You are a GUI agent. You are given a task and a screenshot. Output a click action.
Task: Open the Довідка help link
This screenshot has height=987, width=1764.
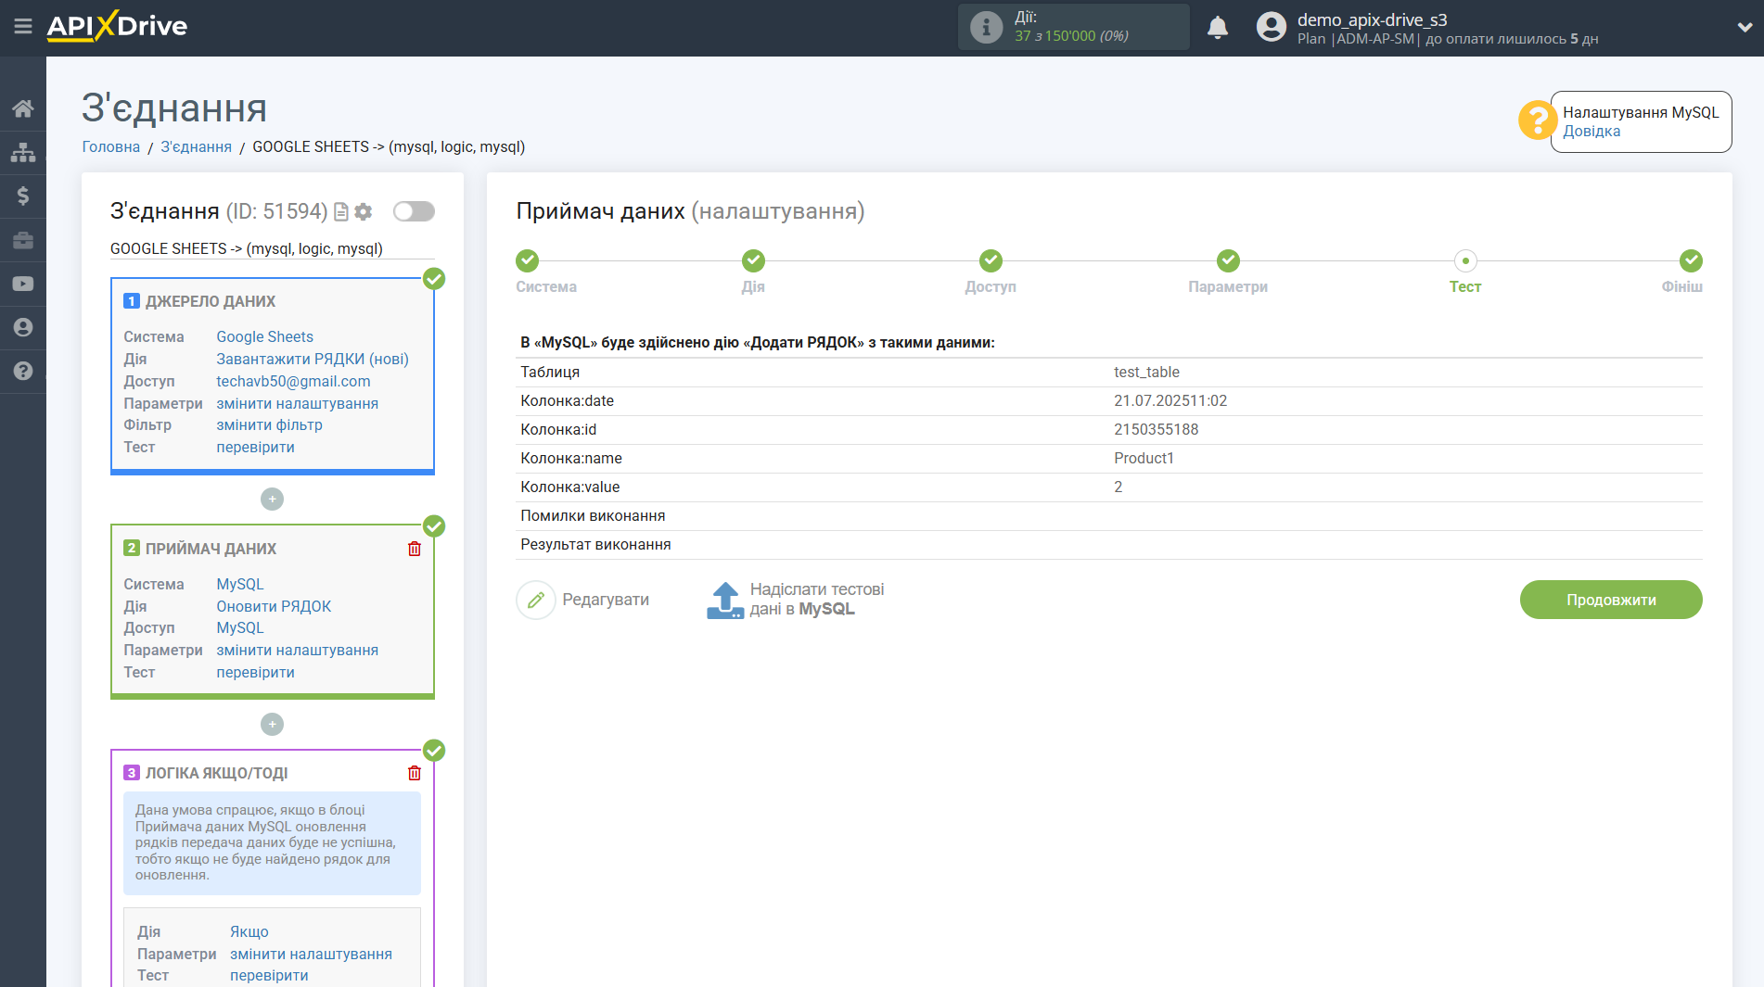pyautogui.click(x=1591, y=132)
